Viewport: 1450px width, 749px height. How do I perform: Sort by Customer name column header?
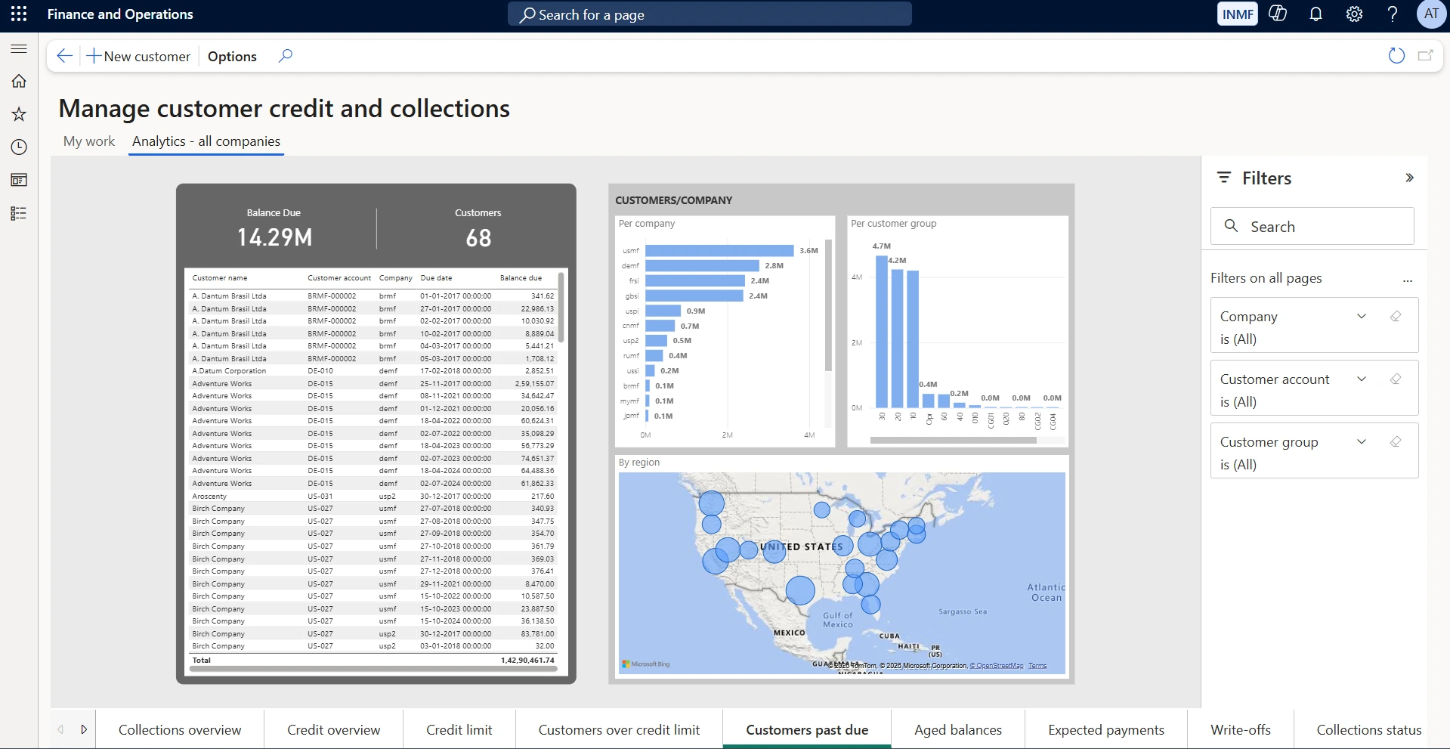220,278
